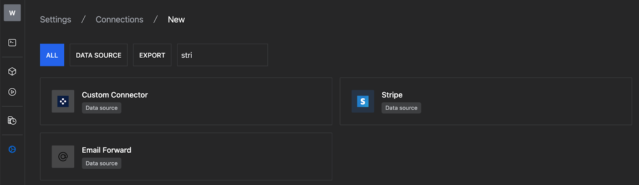639x185 pixels.
Task: Open the database clock schedule icon
Action: [12, 121]
